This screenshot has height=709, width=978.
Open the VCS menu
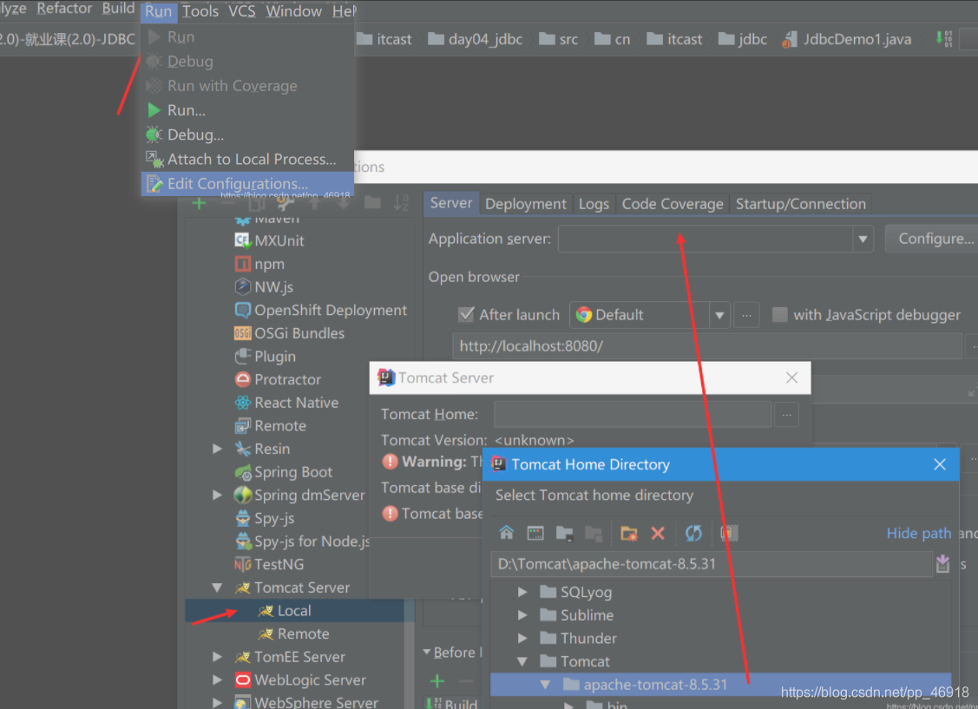(x=242, y=11)
